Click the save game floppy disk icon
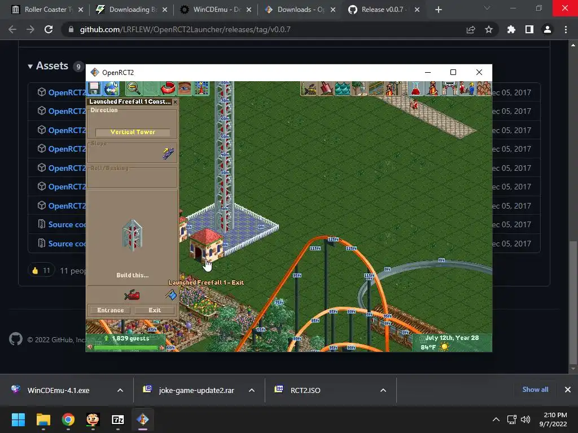 coord(94,89)
